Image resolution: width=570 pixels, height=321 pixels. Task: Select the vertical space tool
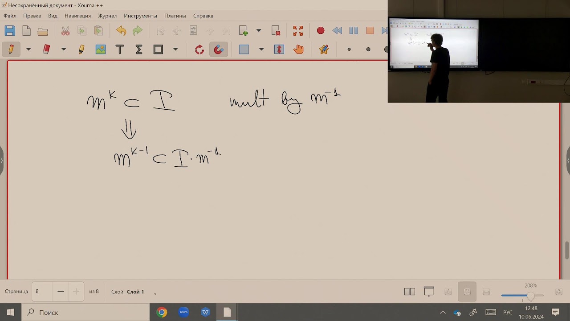[x=279, y=49]
